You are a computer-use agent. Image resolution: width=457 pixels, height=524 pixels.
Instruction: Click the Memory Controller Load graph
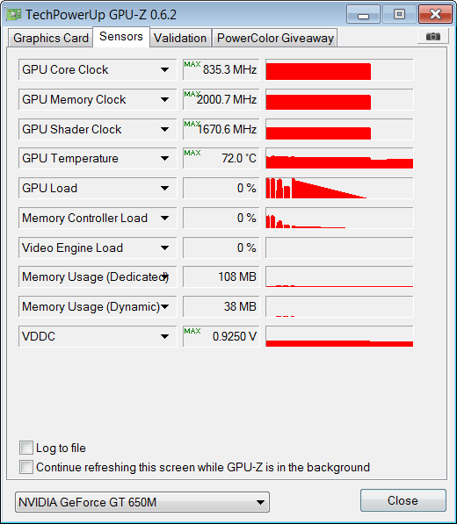tap(339, 218)
